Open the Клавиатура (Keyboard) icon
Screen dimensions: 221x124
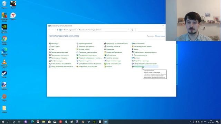pyautogui.click(x=105, y=49)
